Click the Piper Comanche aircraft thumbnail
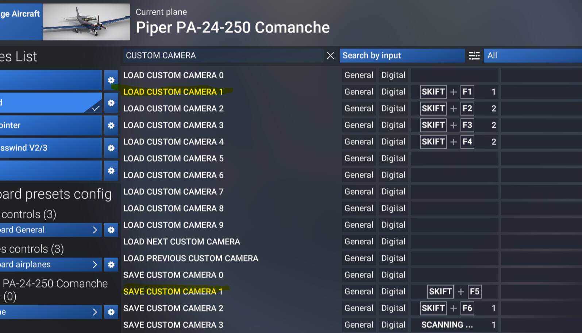 tap(86, 22)
